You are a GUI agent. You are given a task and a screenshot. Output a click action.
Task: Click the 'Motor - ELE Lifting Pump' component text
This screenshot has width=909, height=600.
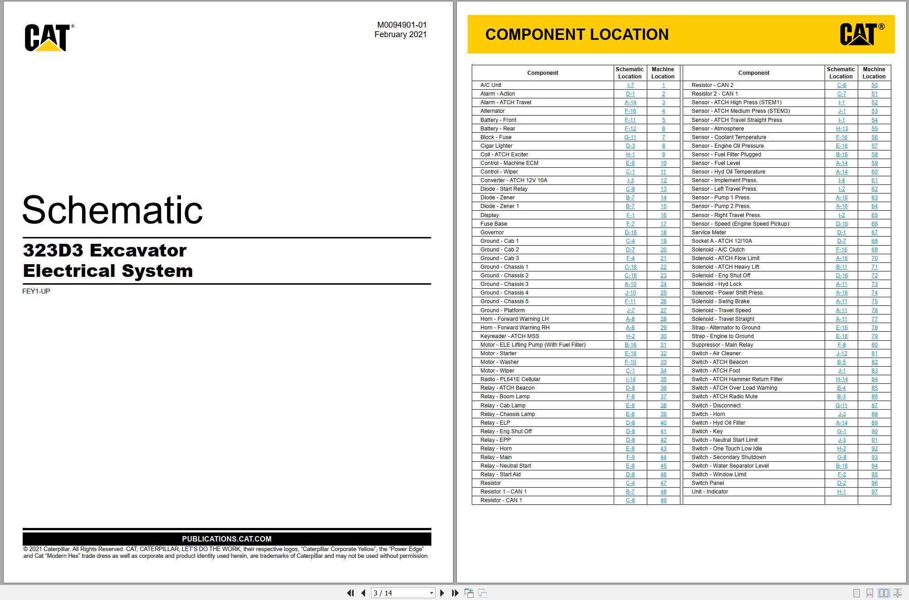point(533,345)
